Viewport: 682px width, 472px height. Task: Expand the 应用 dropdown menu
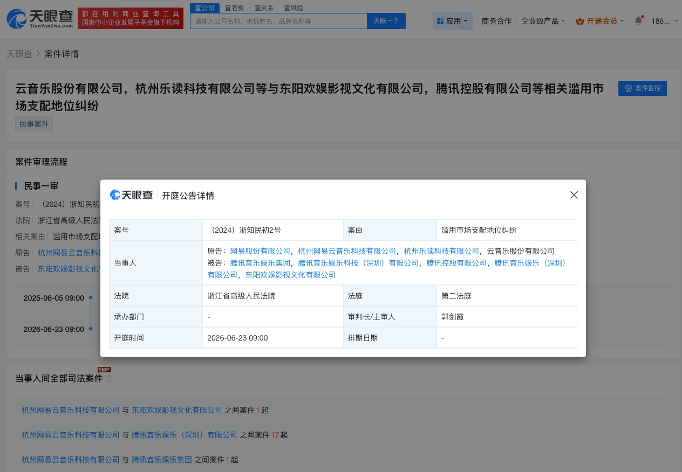(x=453, y=21)
